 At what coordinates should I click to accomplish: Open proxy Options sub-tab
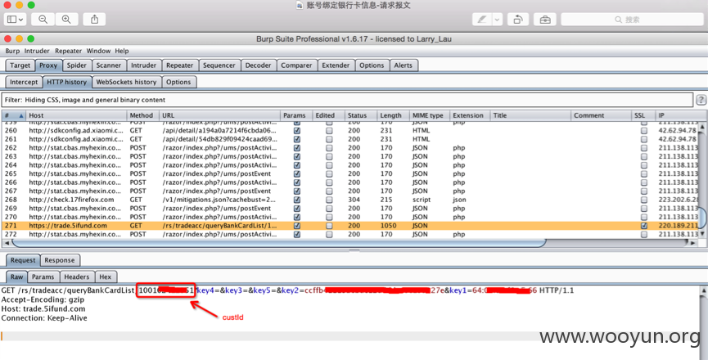tap(178, 82)
